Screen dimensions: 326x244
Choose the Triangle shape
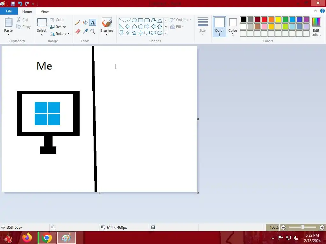point(160,20)
